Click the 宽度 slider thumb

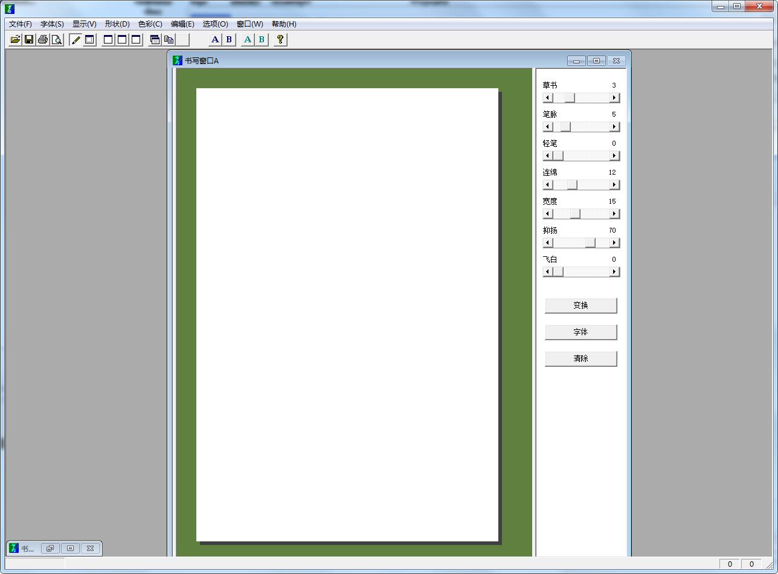coord(575,214)
